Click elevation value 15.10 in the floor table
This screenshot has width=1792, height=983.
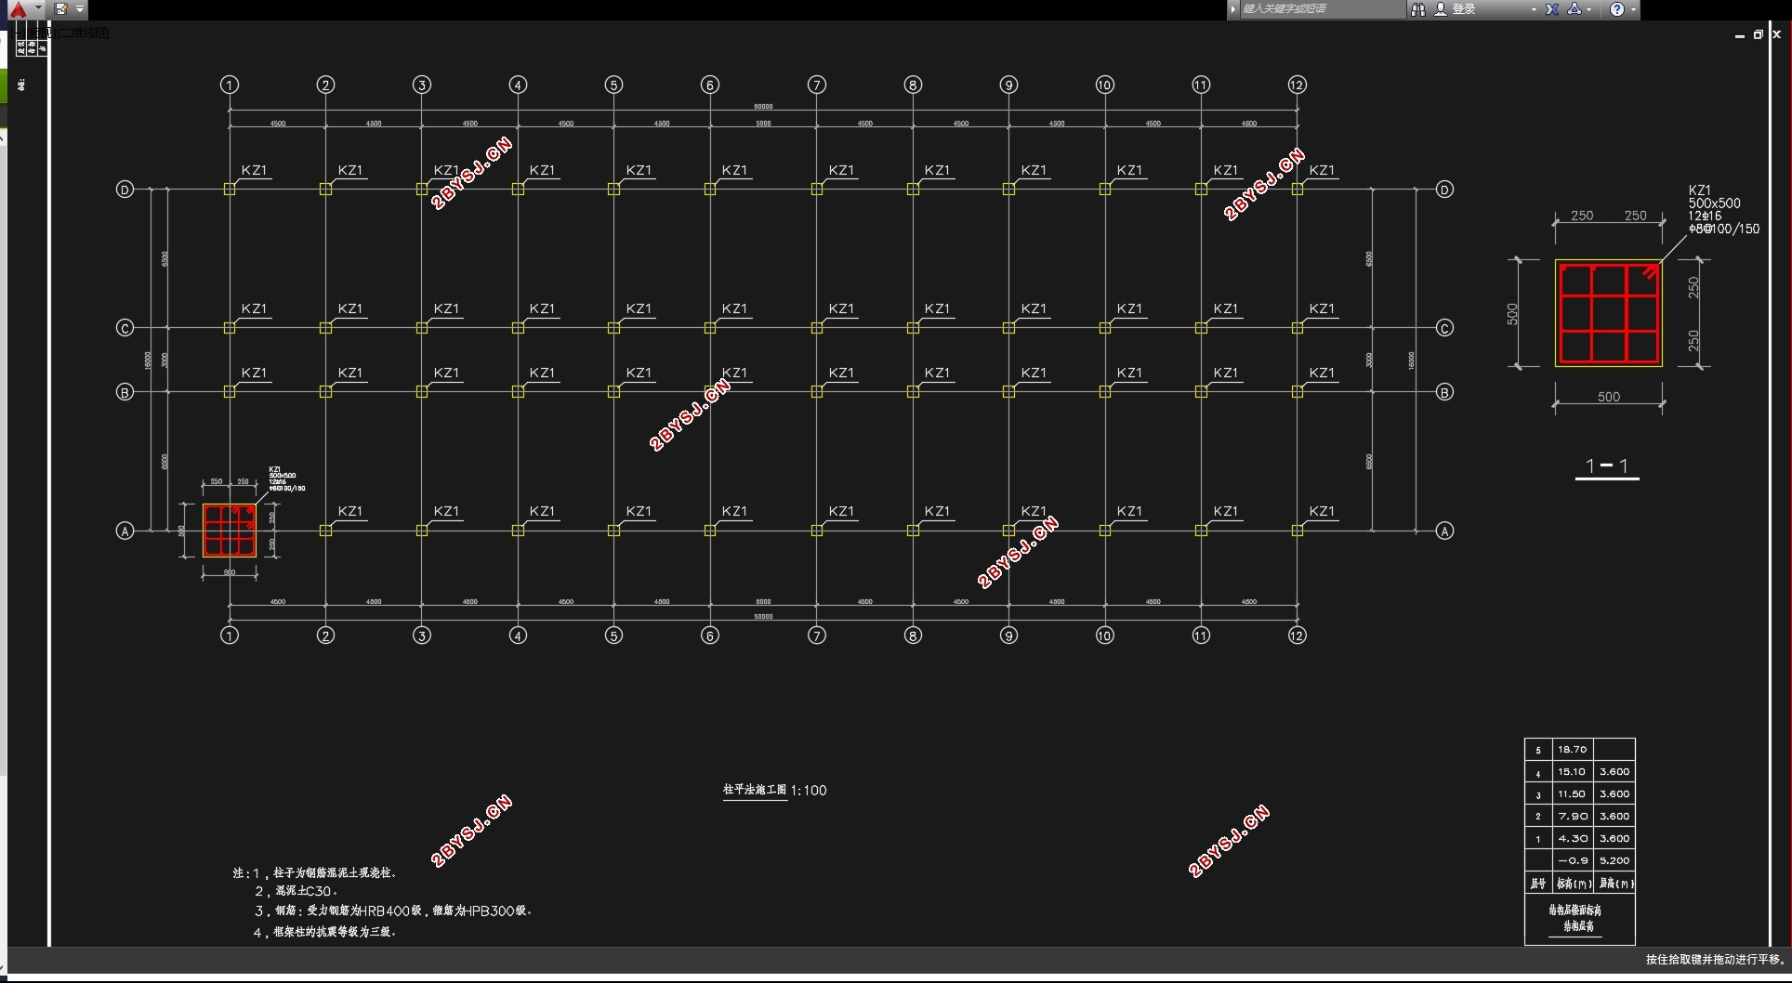(1572, 771)
